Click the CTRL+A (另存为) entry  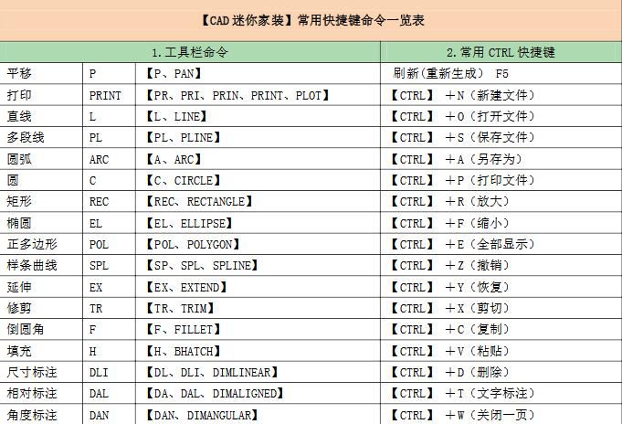point(501,159)
